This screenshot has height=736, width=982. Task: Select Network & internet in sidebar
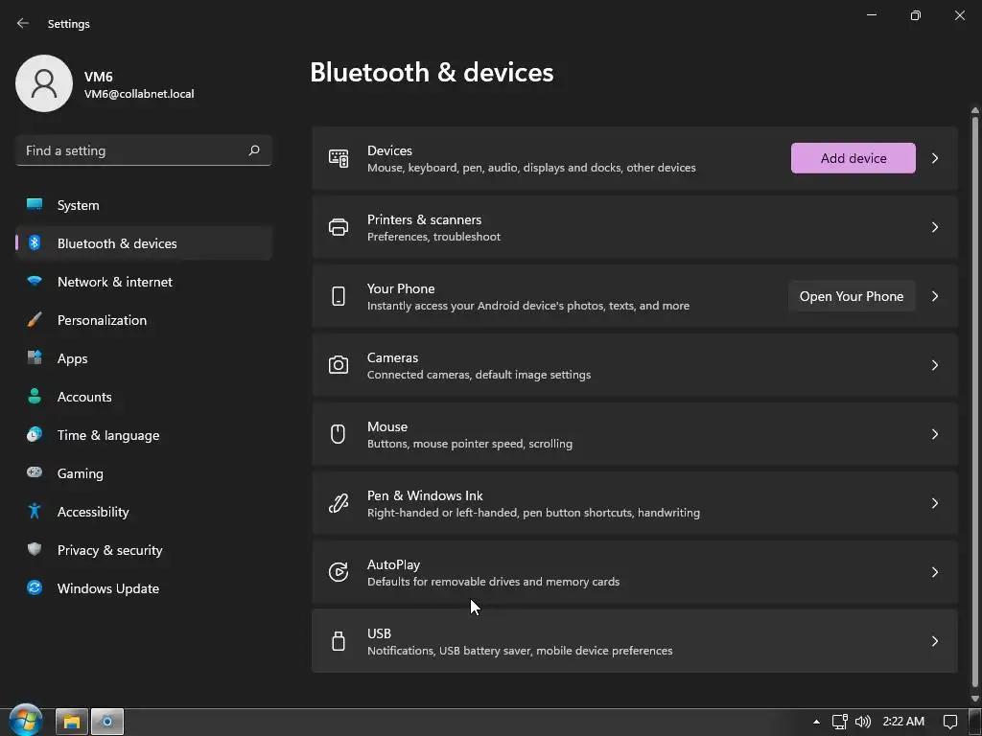click(x=144, y=282)
